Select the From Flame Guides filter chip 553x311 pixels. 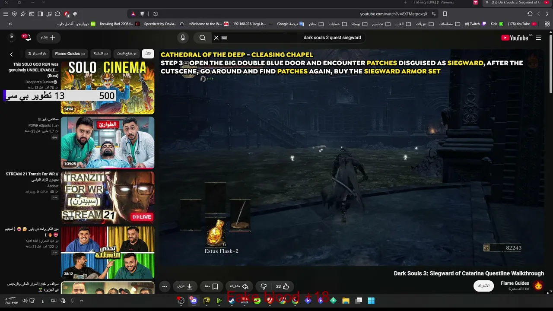[x=70, y=54]
